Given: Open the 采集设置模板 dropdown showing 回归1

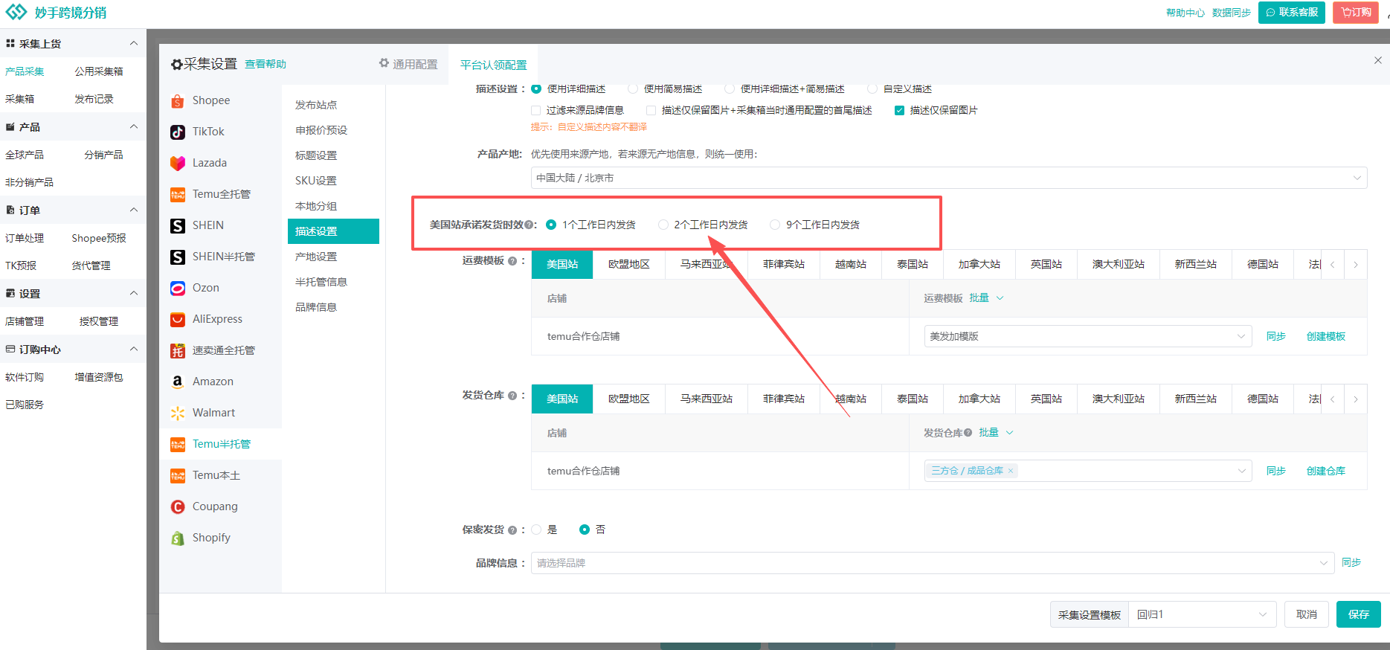Looking at the screenshot, I should pos(1201,614).
